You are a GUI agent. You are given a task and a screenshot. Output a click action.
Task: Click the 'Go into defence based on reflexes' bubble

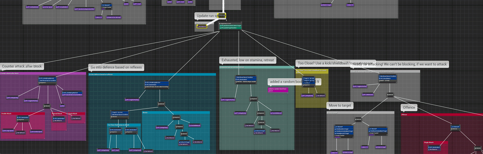116,67
